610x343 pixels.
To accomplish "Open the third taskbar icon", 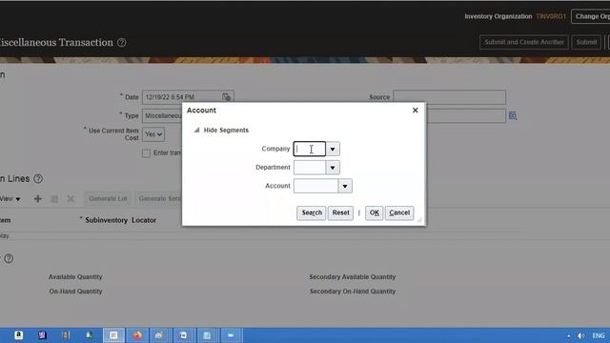I will point(66,335).
